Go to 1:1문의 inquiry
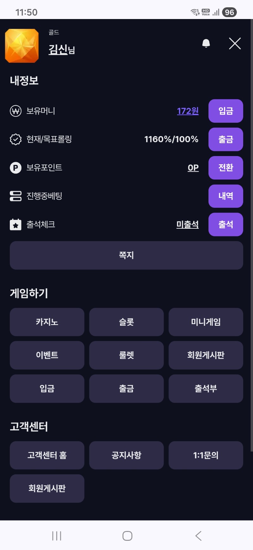This screenshot has height=550, width=253. (x=206, y=455)
